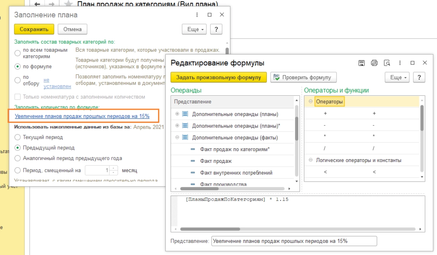The image size is (437, 255).
Task: Click the print icon in formula editor
Action: pos(374,63)
